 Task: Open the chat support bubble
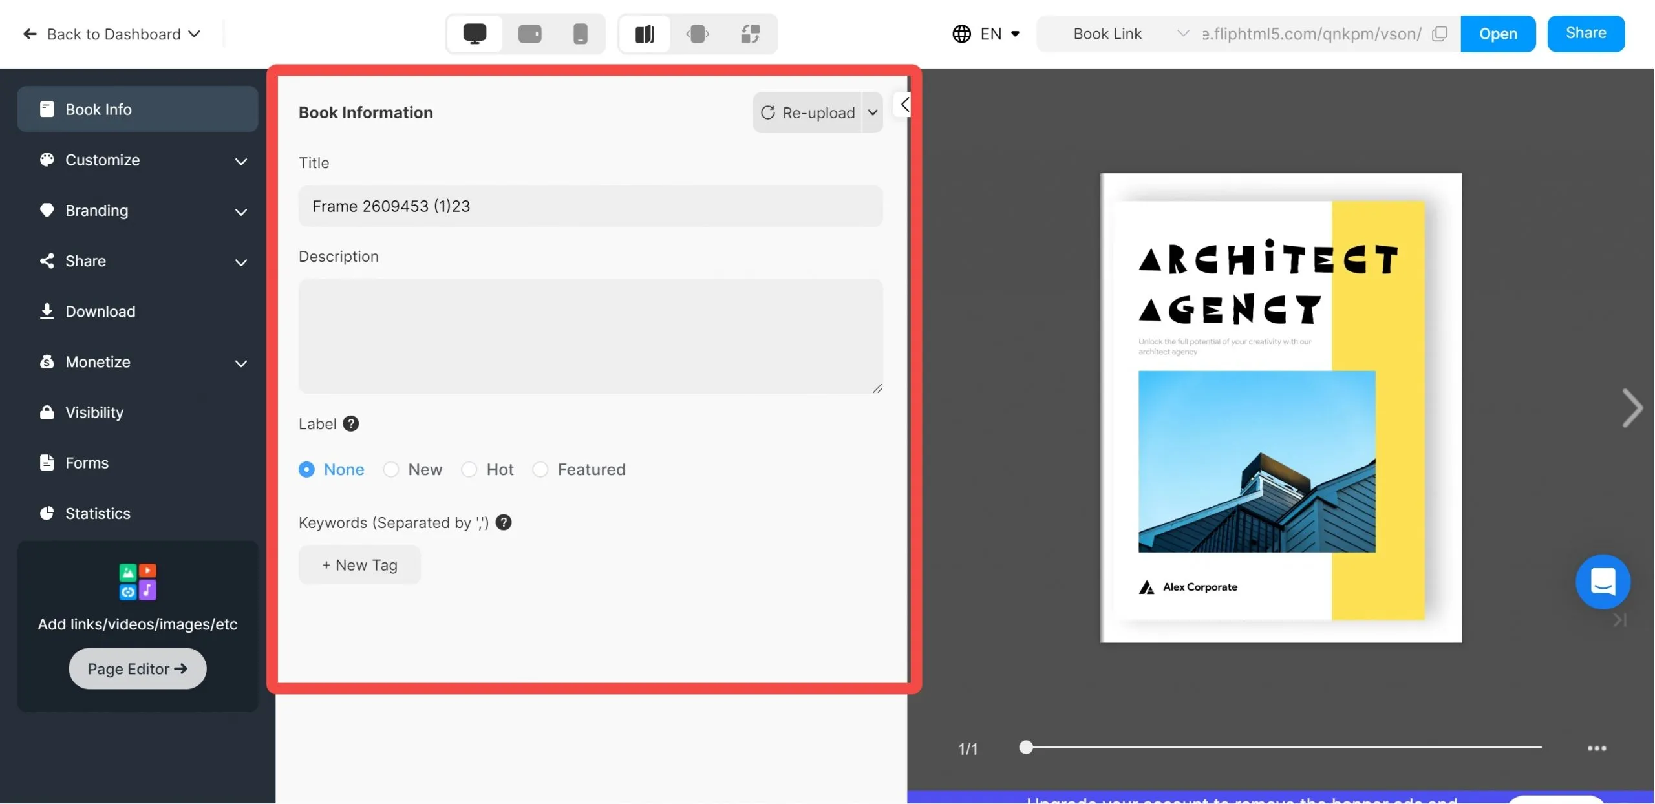[1603, 582]
